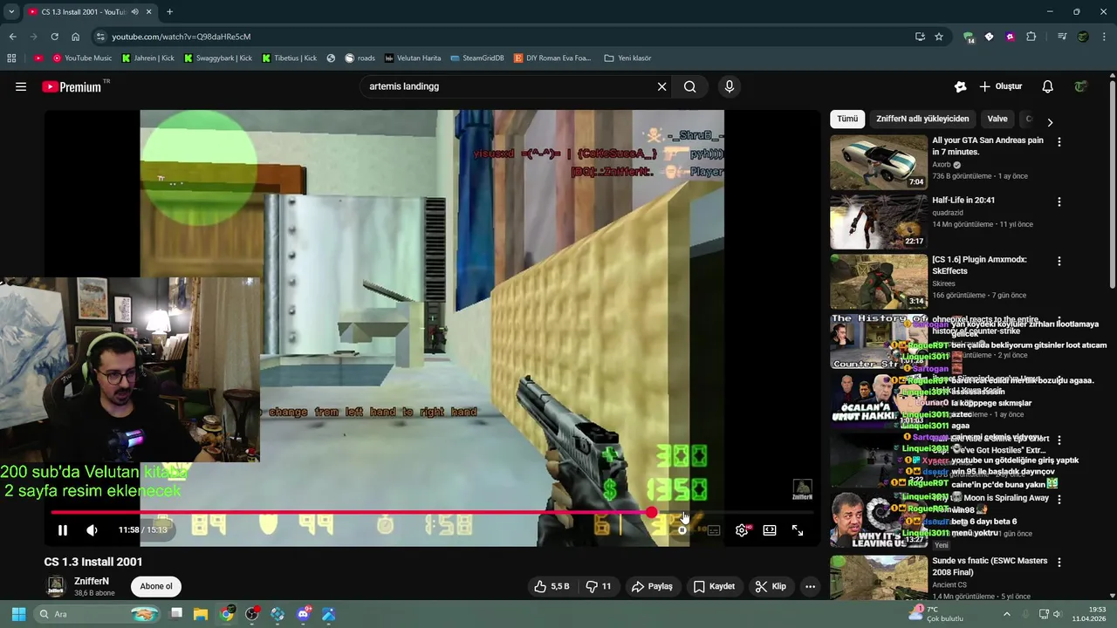1117x628 pixels.
Task: Click the taskbar Ara search box
Action: coord(96,614)
